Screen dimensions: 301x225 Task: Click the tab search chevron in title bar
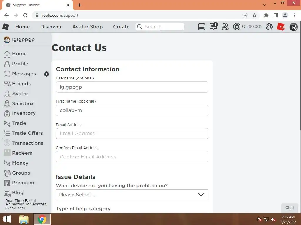pyautogui.click(x=264, y=5)
